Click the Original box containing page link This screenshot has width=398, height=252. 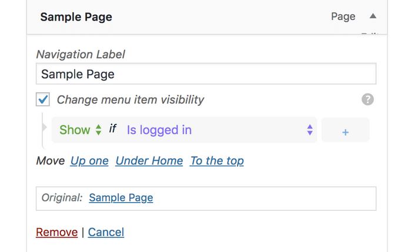(x=206, y=199)
